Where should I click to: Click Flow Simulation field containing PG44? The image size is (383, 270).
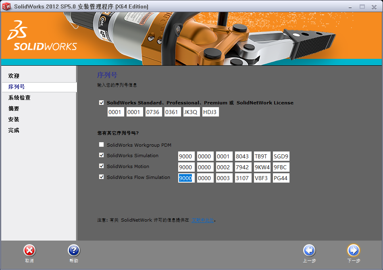point(281,178)
